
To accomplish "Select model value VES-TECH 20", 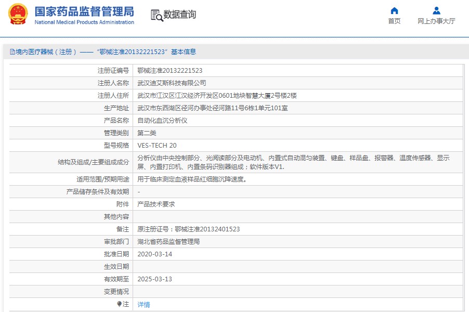I will [x=157, y=146].
